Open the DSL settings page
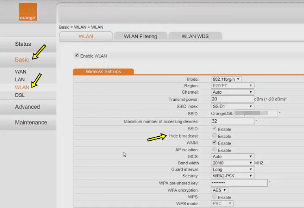304x208 pixels. (20, 95)
